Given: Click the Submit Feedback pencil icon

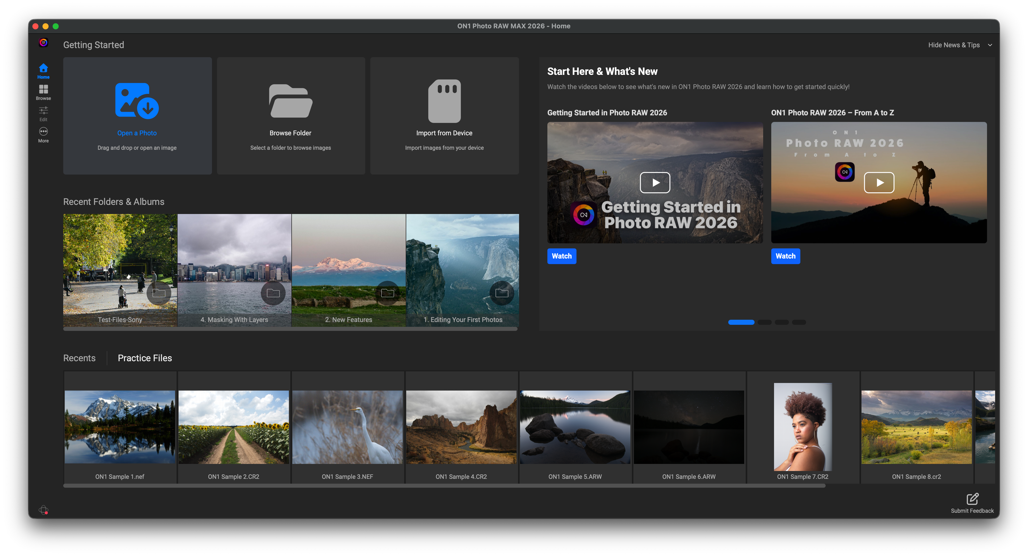Looking at the screenshot, I should (x=972, y=499).
